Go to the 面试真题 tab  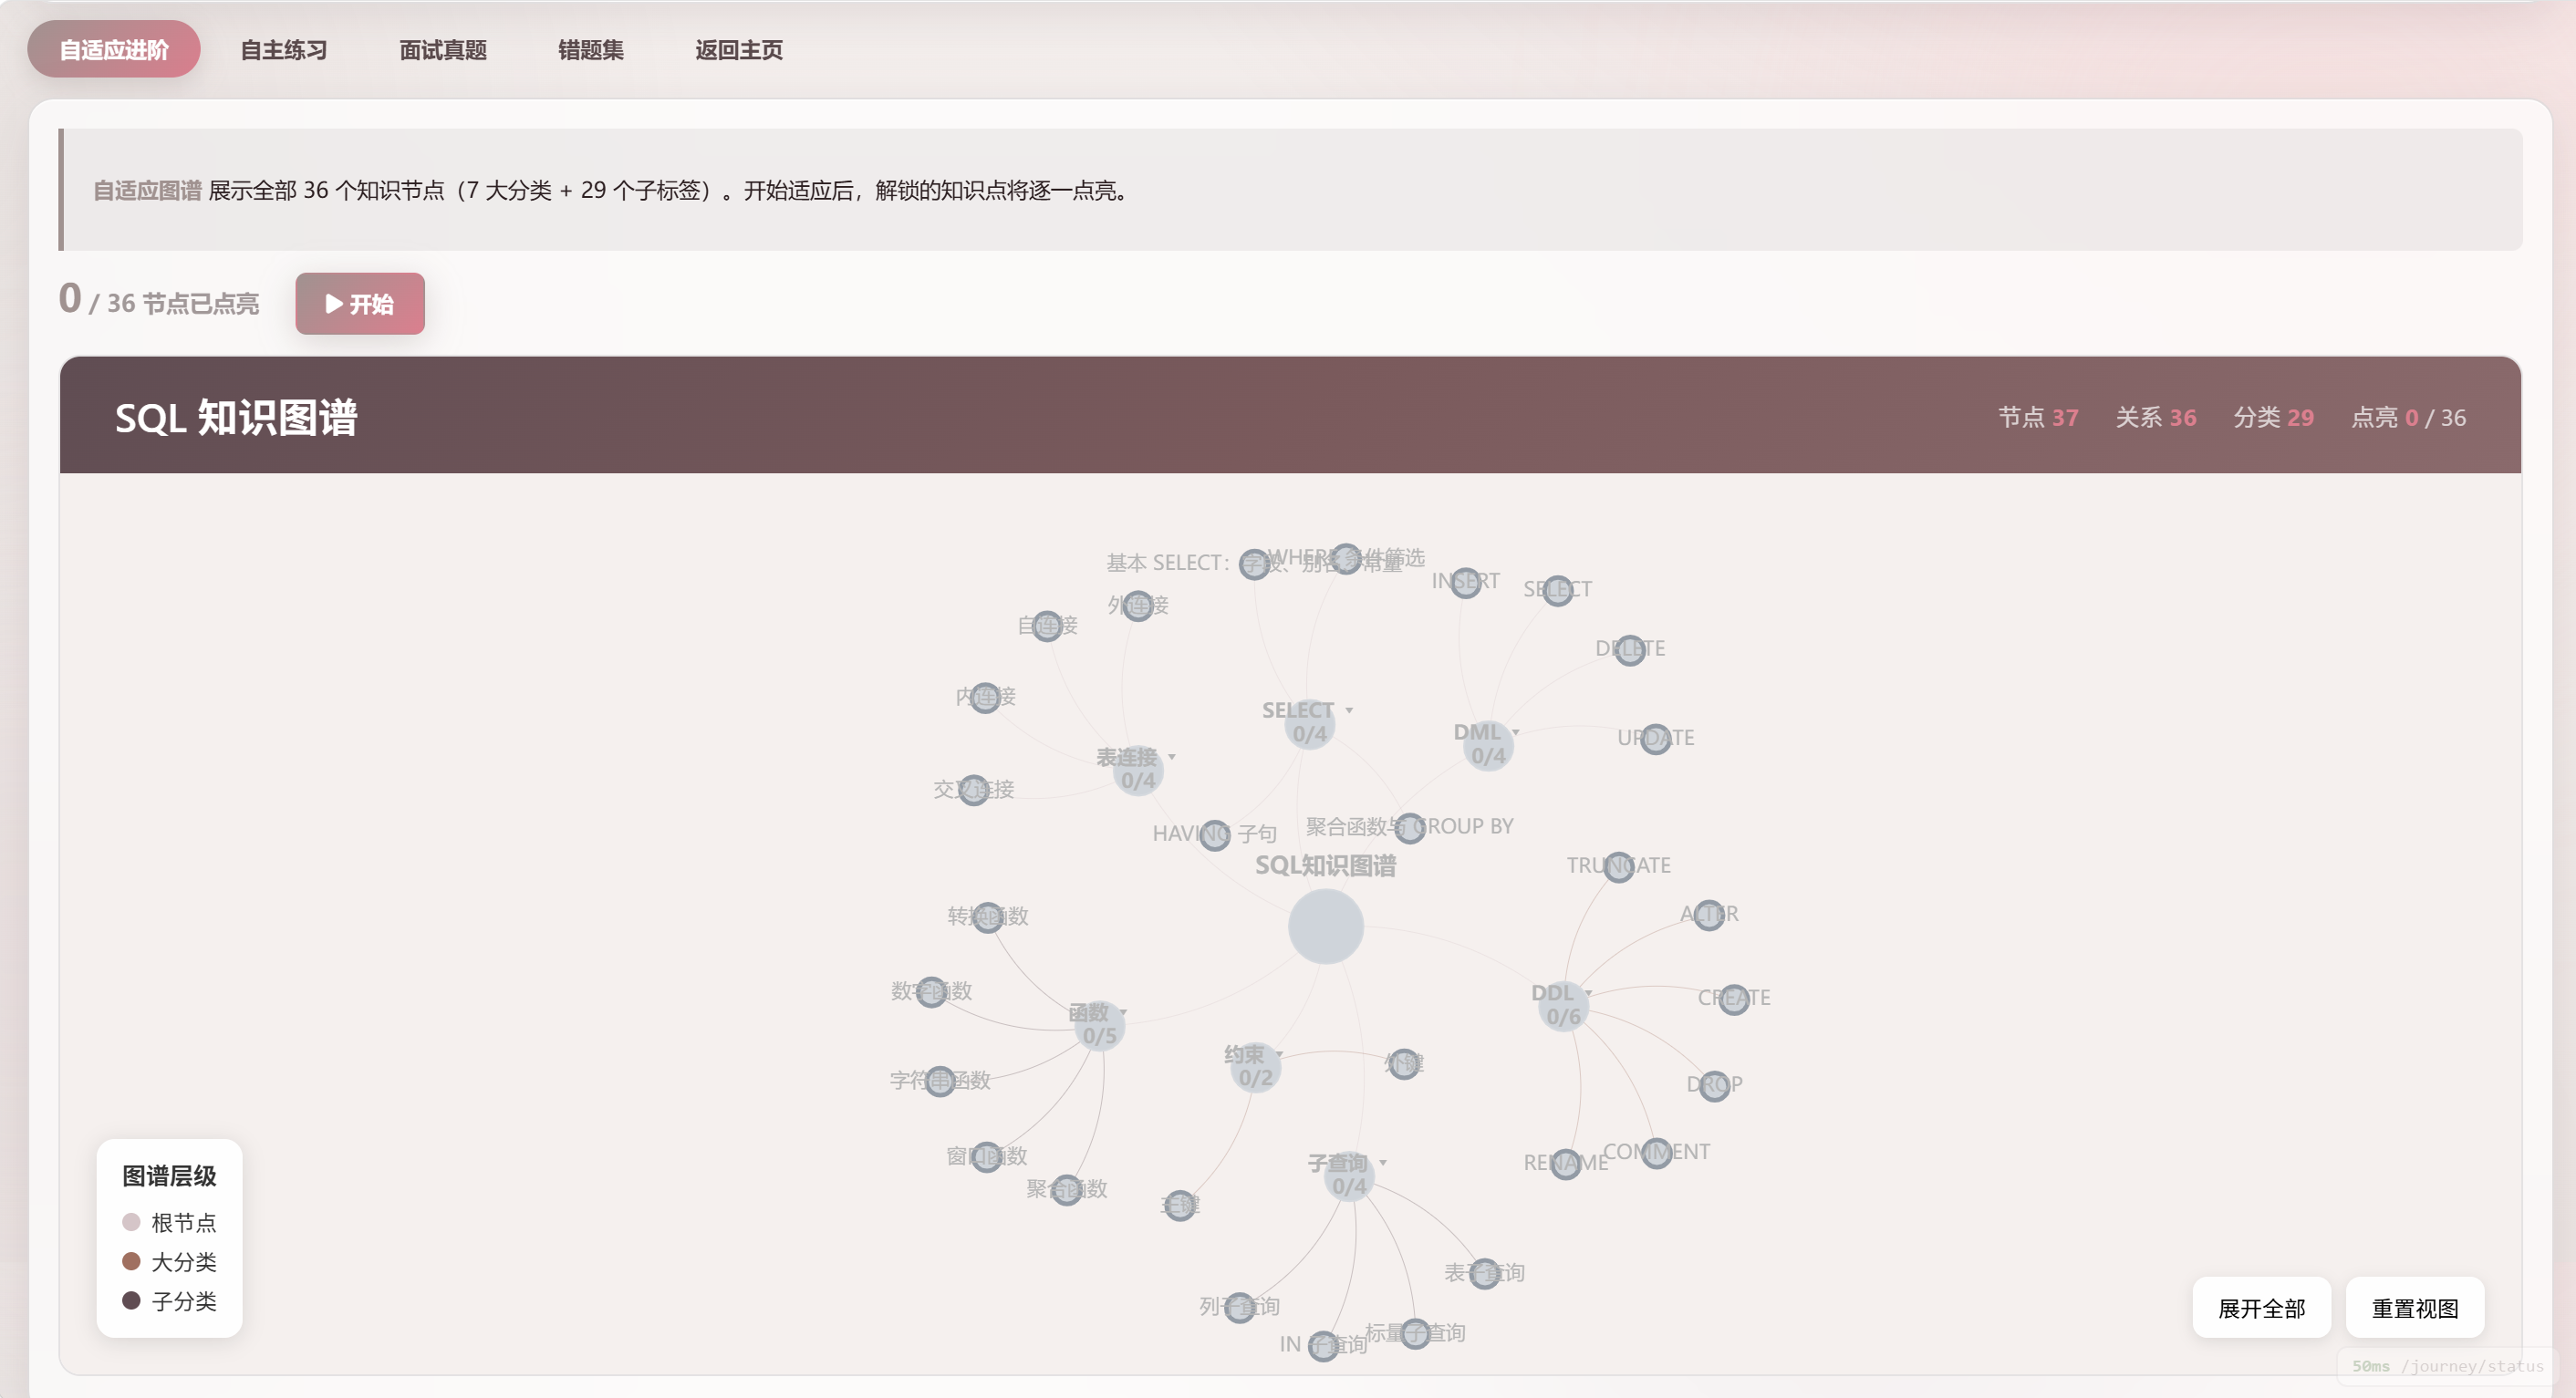[442, 49]
